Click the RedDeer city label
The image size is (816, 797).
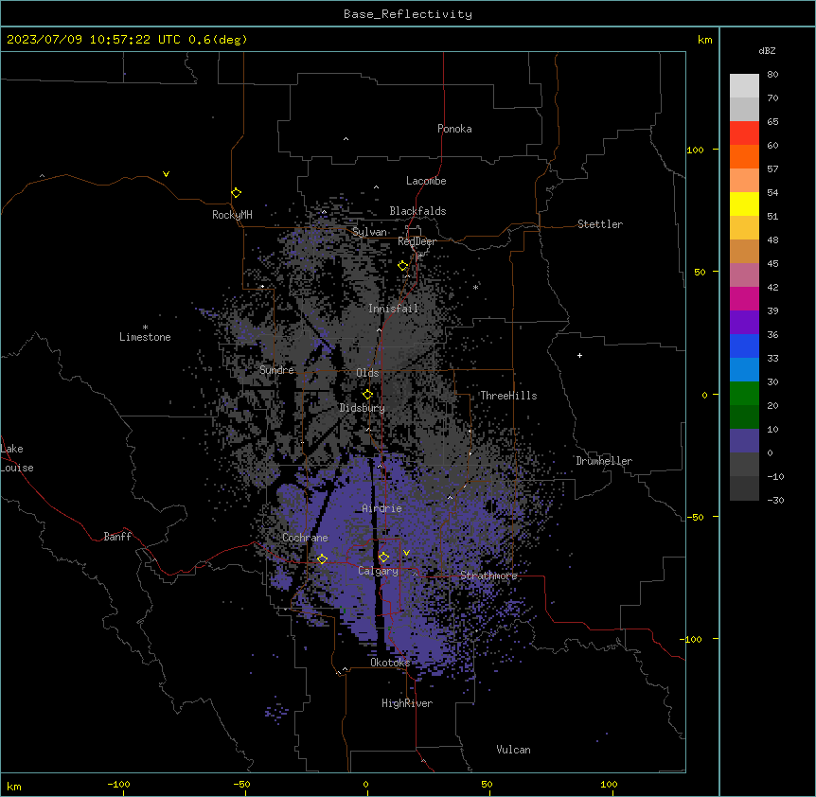pyautogui.click(x=417, y=241)
